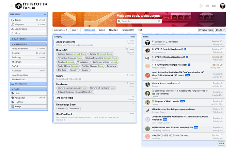Open Knowledge Base in the sidebar
Screen dimensions: 235x162
pyautogui.click(x=28, y=75)
